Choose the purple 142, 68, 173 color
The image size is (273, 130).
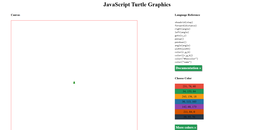pyautogui.click(x=189, y=107)
